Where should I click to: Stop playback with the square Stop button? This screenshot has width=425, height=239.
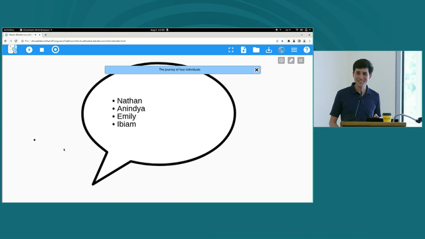tap(42, 50)
